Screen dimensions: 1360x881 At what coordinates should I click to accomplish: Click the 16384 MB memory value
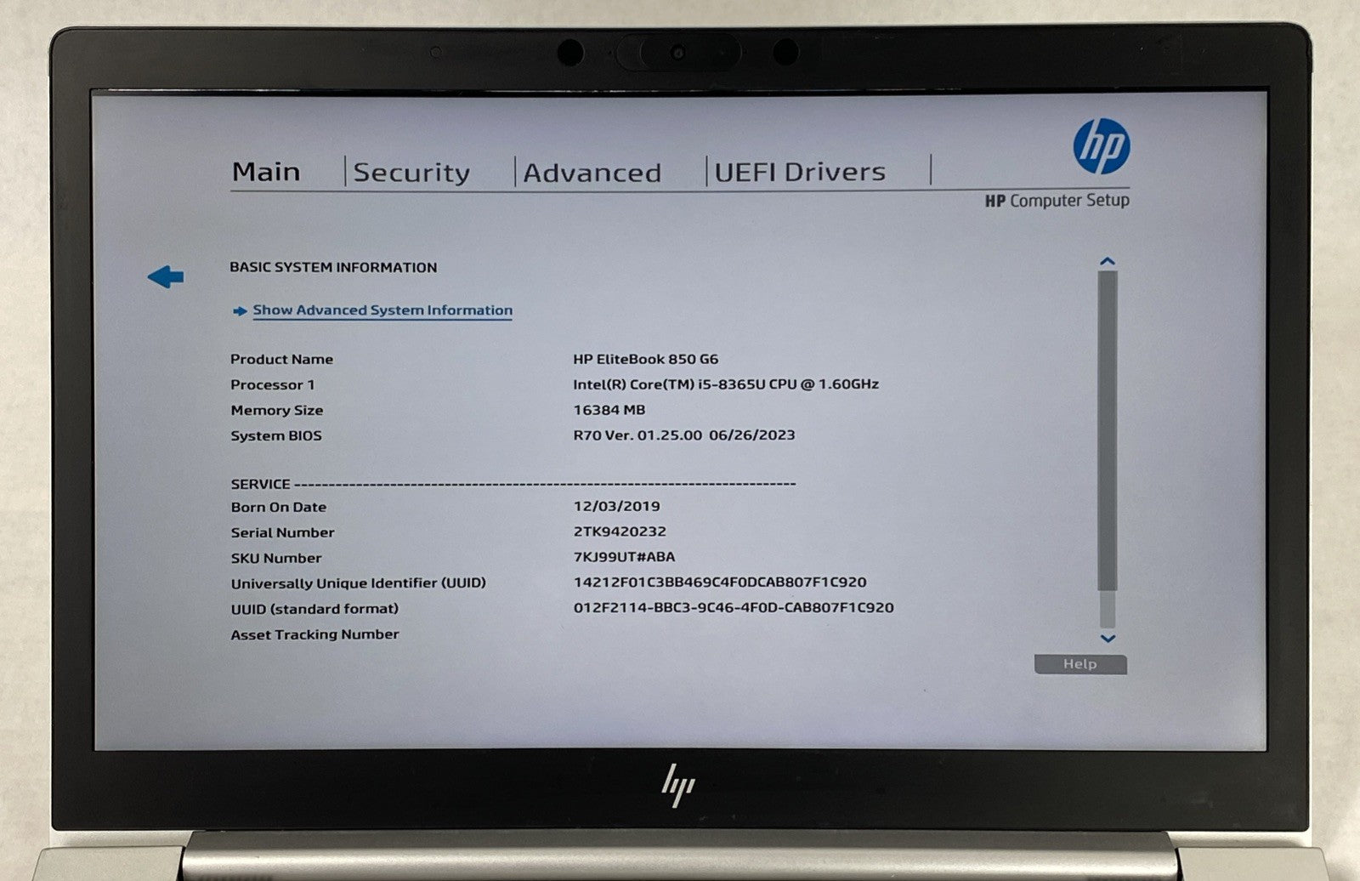point(609,410)
